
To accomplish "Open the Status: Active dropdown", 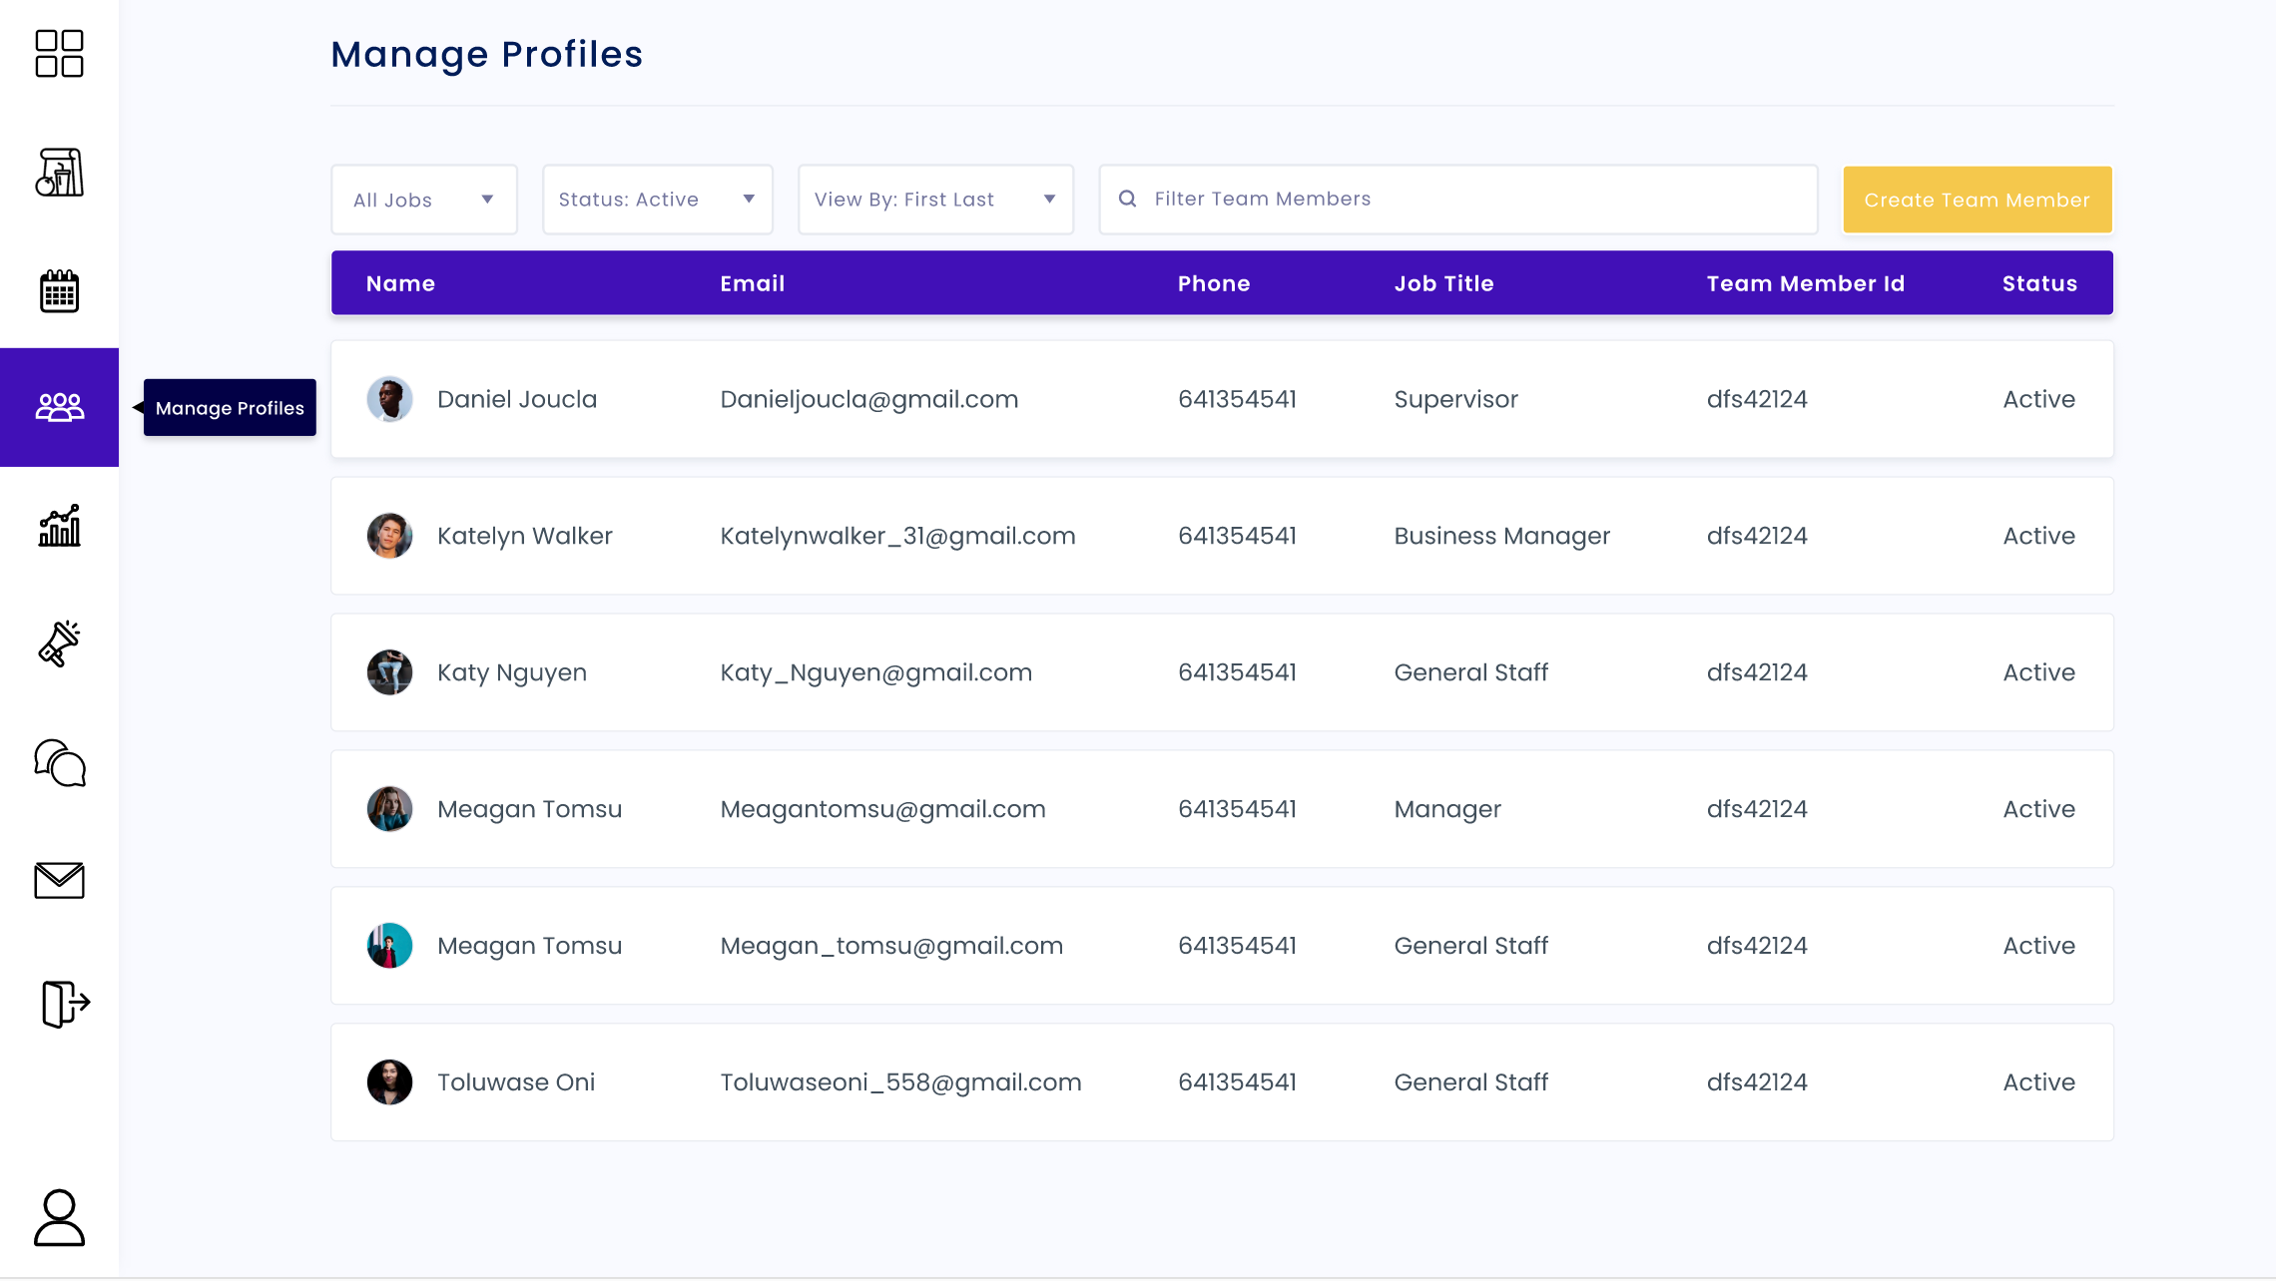I will point(657,200).
